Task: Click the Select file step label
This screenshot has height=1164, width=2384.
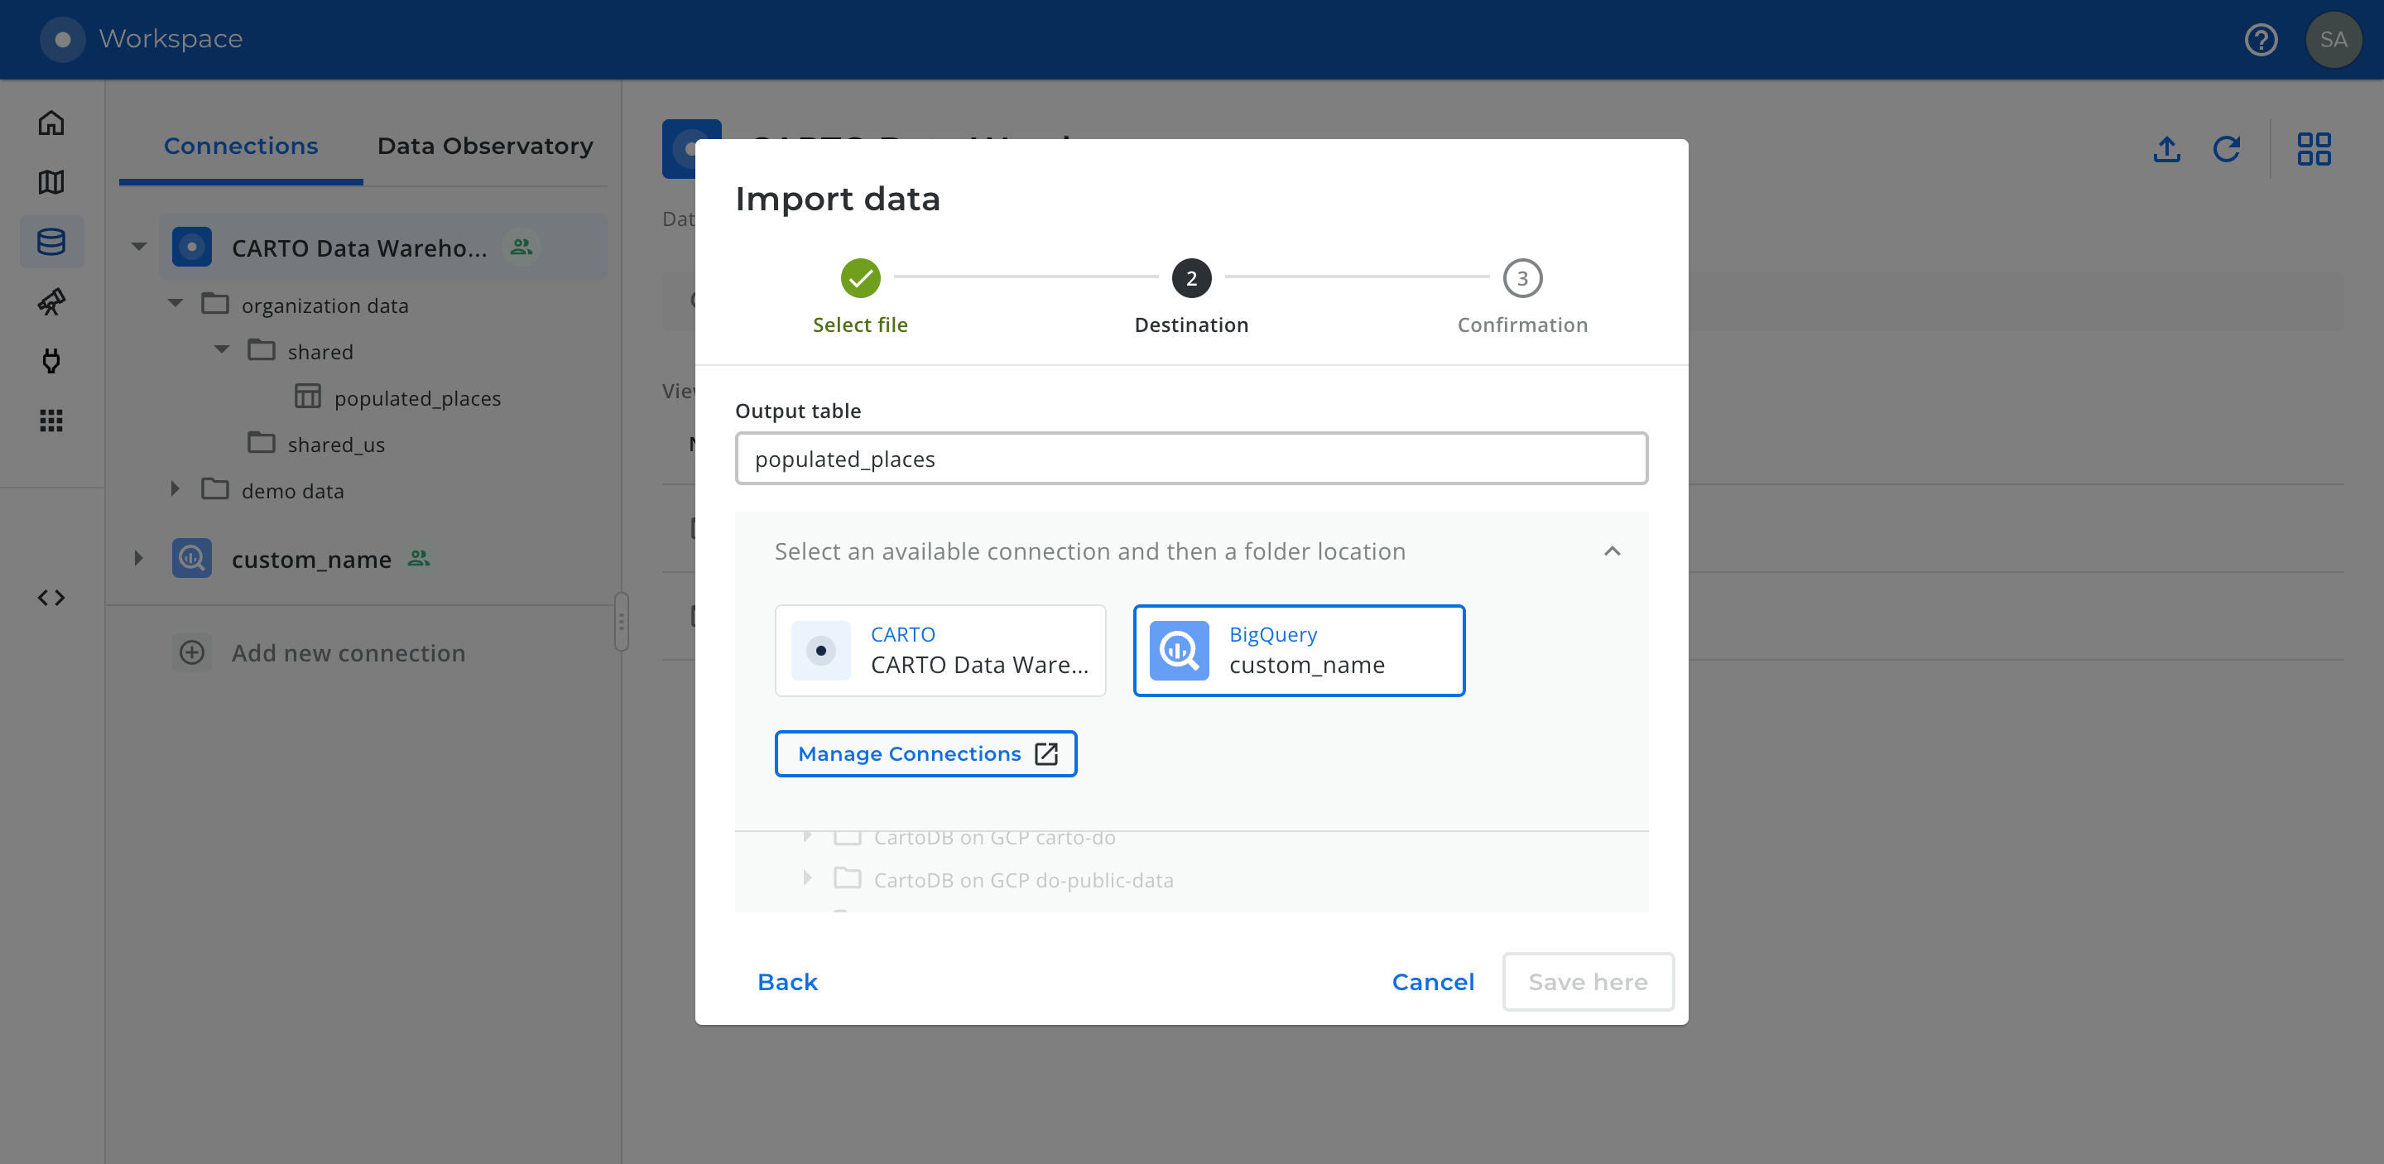Action: (x=860, y=325)
